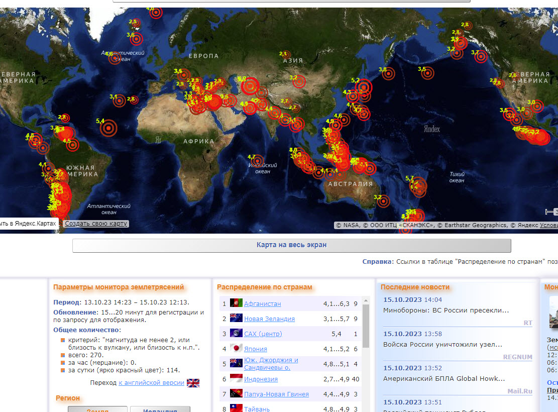Click the Japan flag icon
The width and height of the screenshot is (558, 412).
pos(236,349)
